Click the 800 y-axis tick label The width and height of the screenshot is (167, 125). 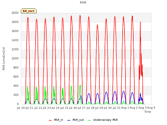point(16,68)
